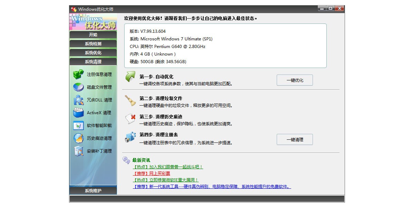Select the 系统清理 section header
The height and width of the screenshot is (207, 414).
[x=93, y=62]
